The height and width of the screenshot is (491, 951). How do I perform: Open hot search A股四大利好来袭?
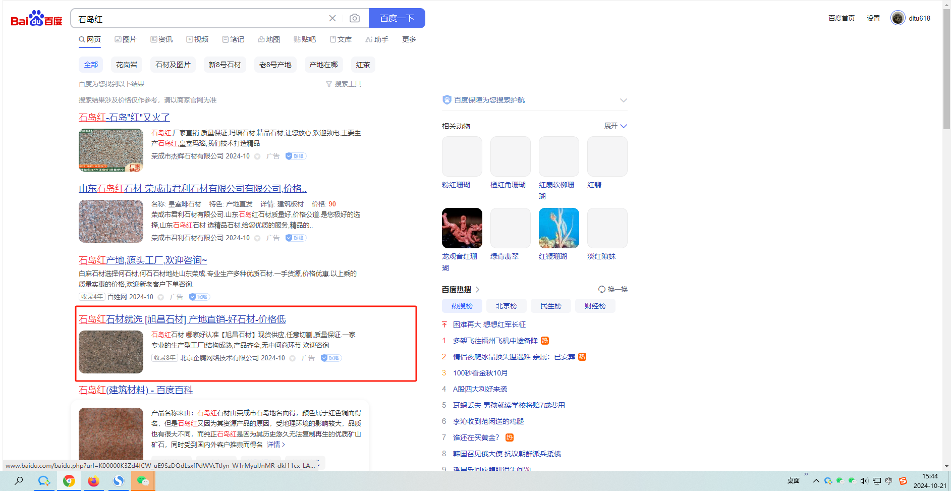[480, 389]
